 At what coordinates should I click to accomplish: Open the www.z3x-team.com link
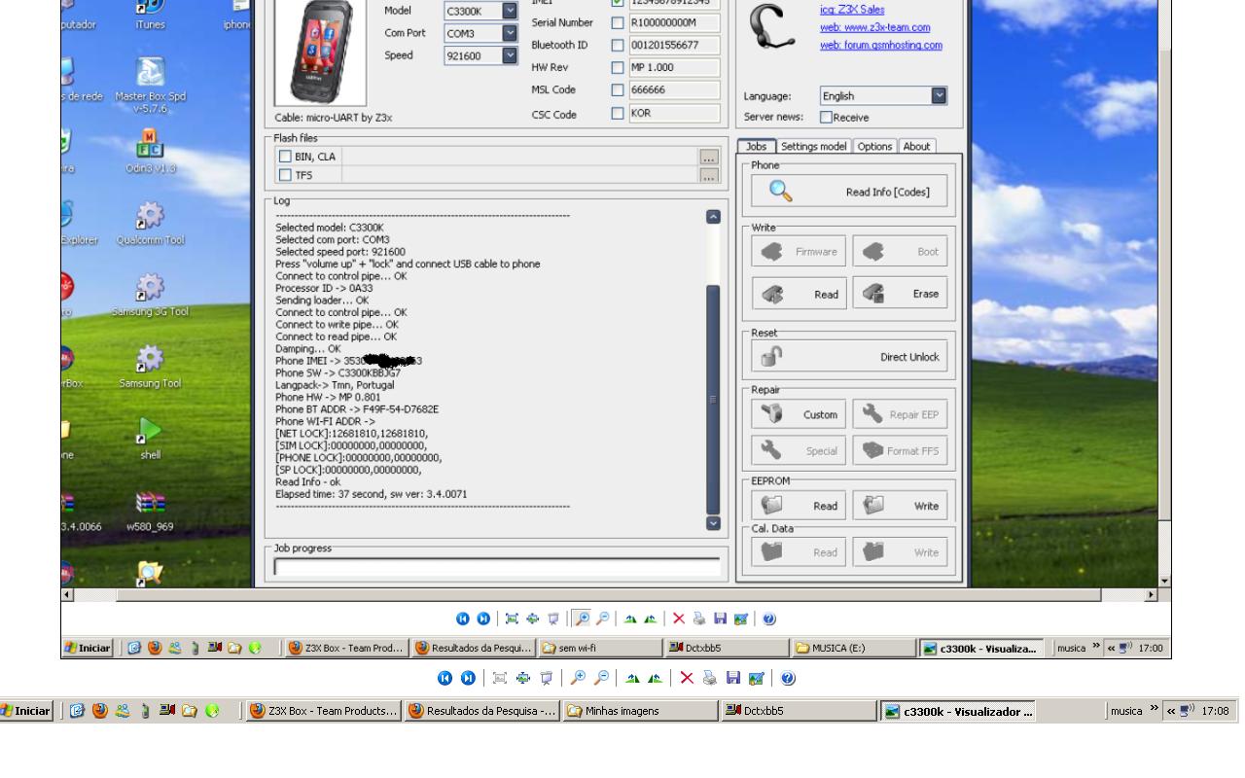(x=875, y=27)
